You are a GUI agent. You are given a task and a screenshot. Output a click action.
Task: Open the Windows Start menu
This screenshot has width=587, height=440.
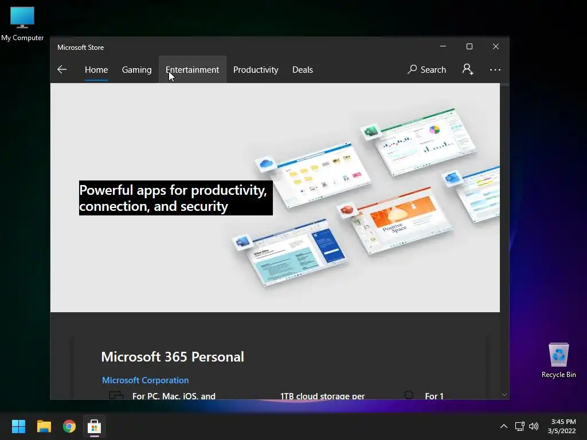pyautogui.click(x=18, y=426)
